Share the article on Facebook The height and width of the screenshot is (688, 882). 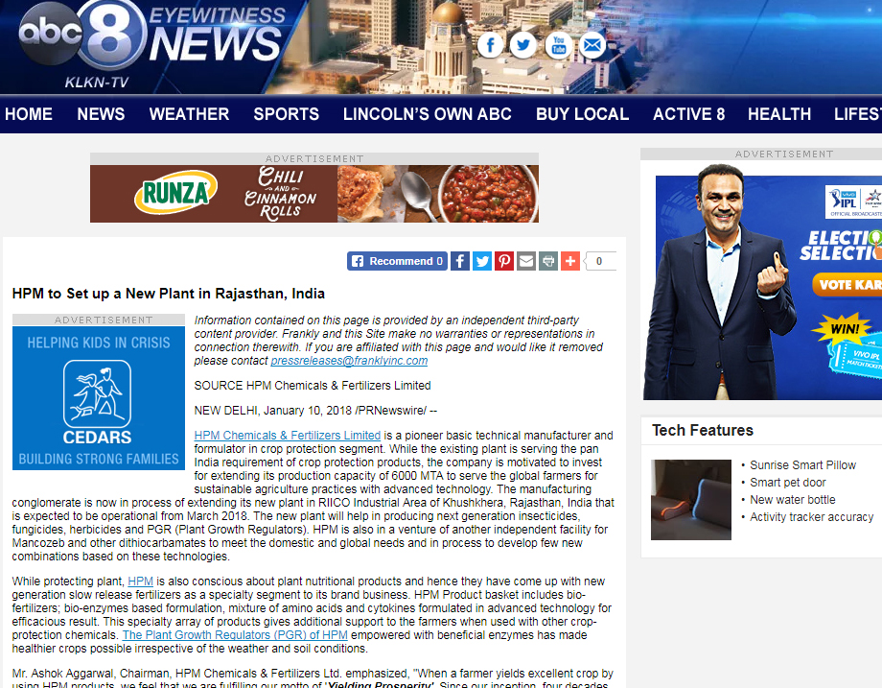tap(460, 261)
